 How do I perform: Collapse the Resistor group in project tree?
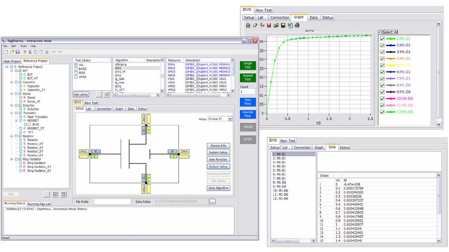(11, 136)
